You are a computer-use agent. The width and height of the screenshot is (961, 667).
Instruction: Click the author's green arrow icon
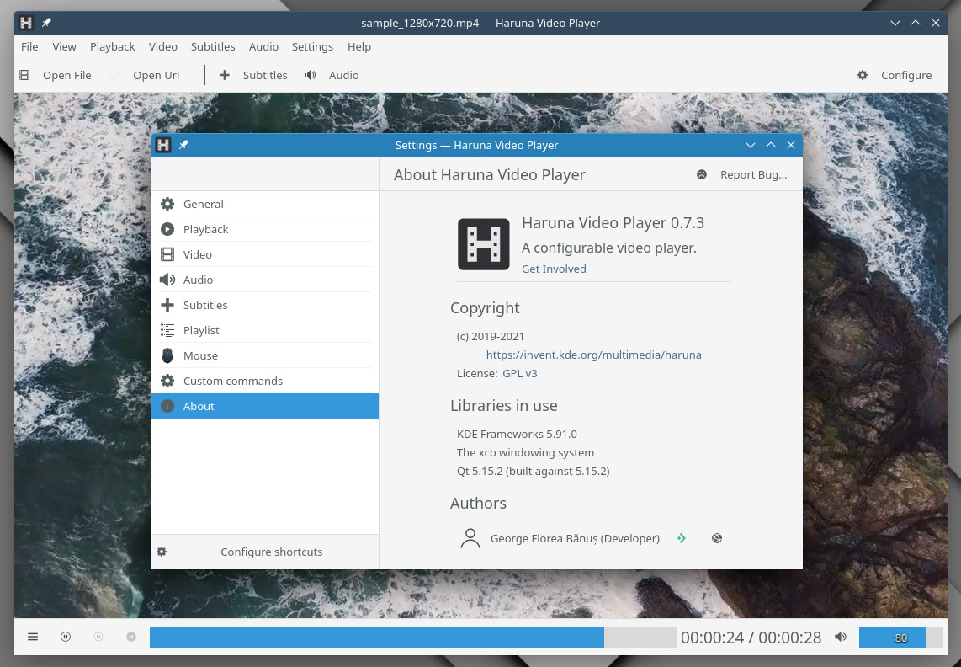coord(682,538)
